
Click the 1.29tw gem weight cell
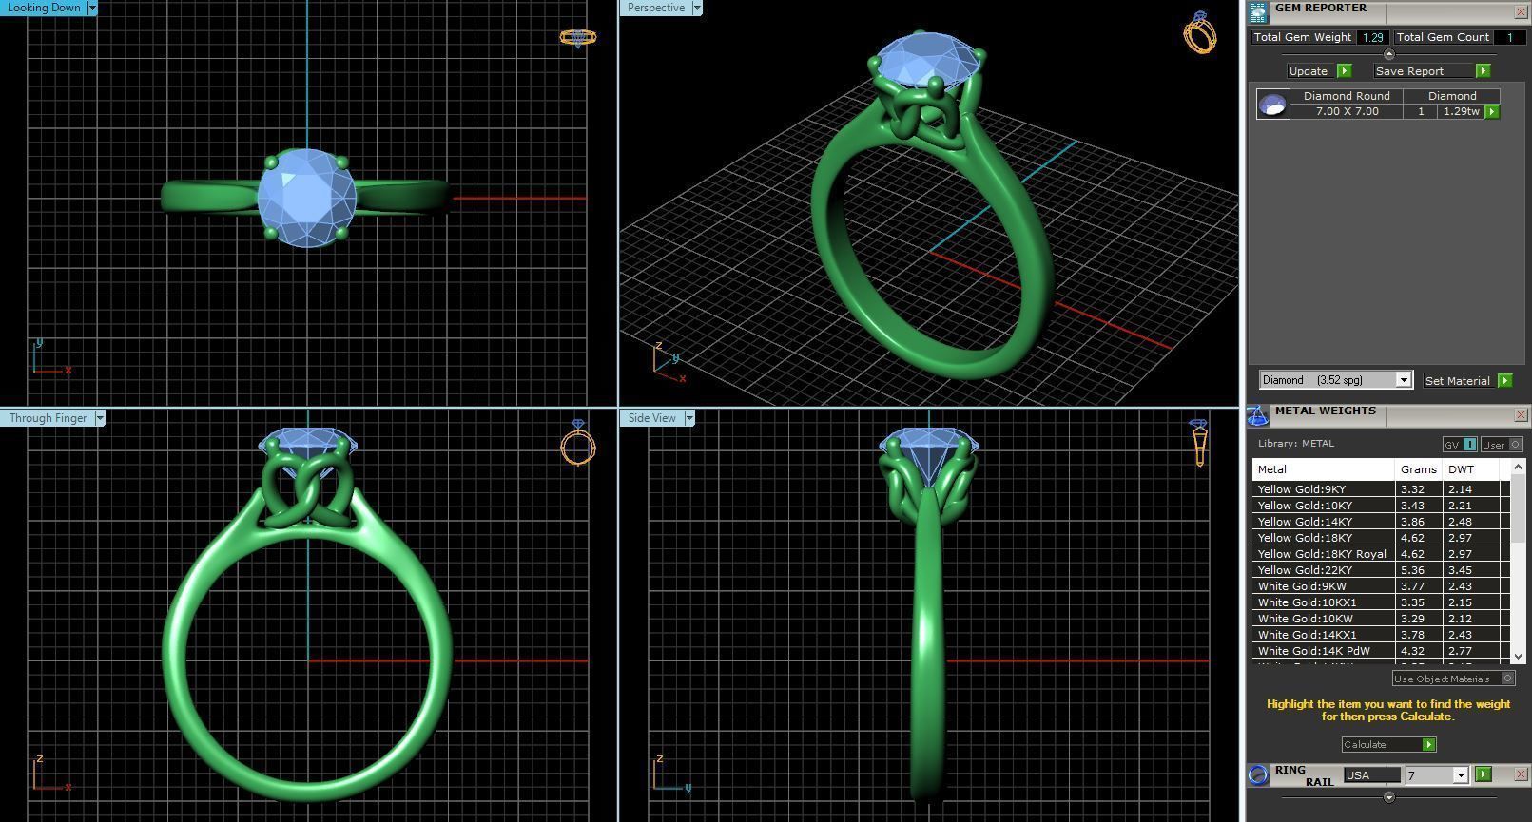tap(1461, 112)
